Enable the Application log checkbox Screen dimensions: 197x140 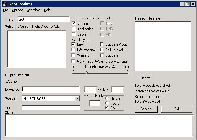[74, 29]
